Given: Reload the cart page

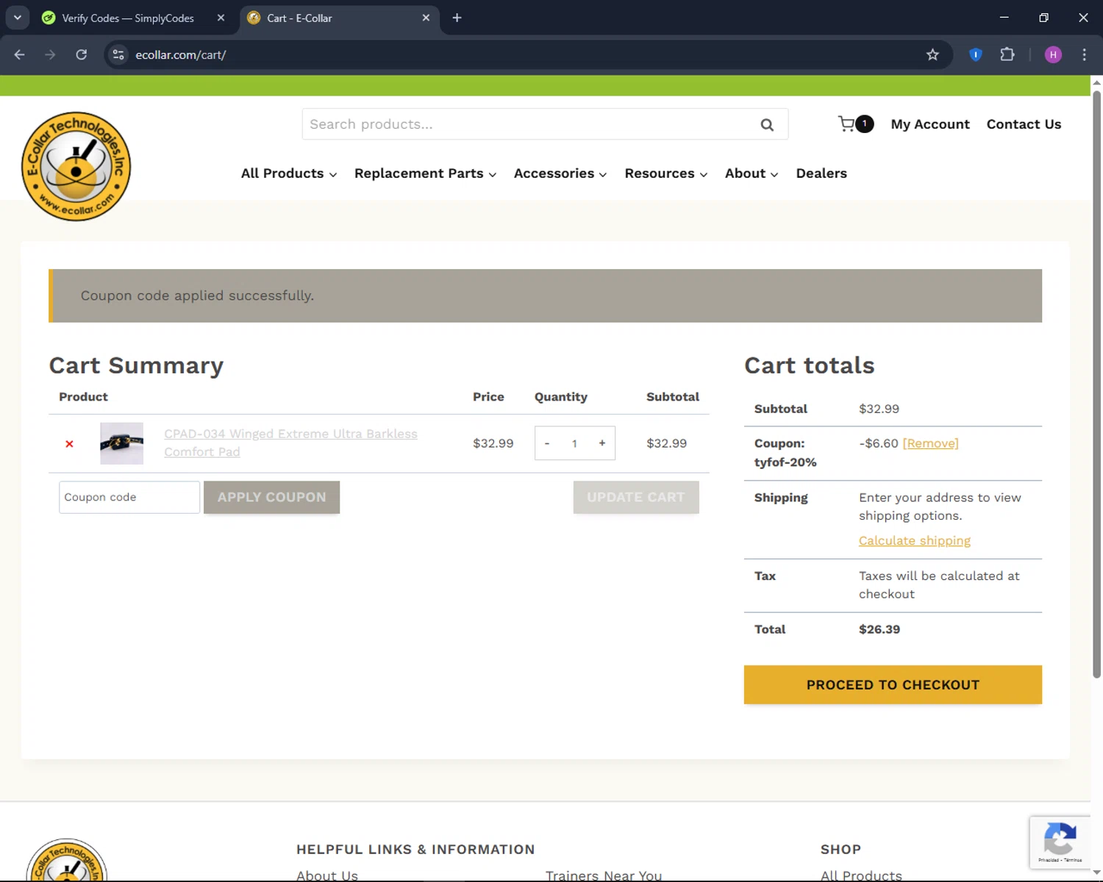Looking at the screenshot, I should 82,54.
